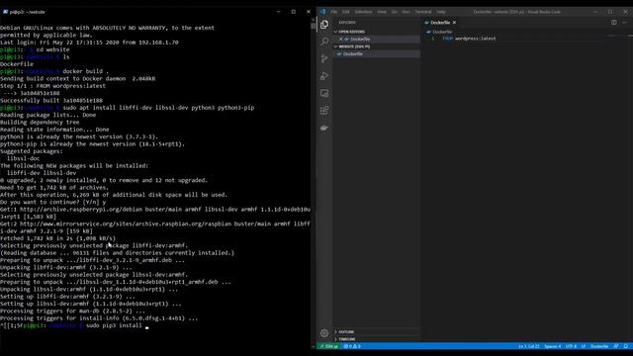Open the Help menu in VS Code

(441, 12)
